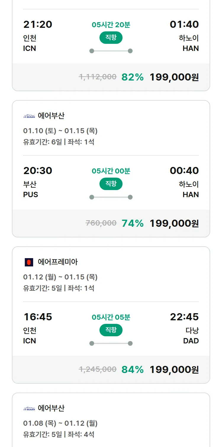The width and height of the screenshot is (222, 447).
Task: Click the green 84% discount label
Action: (132, 370)
